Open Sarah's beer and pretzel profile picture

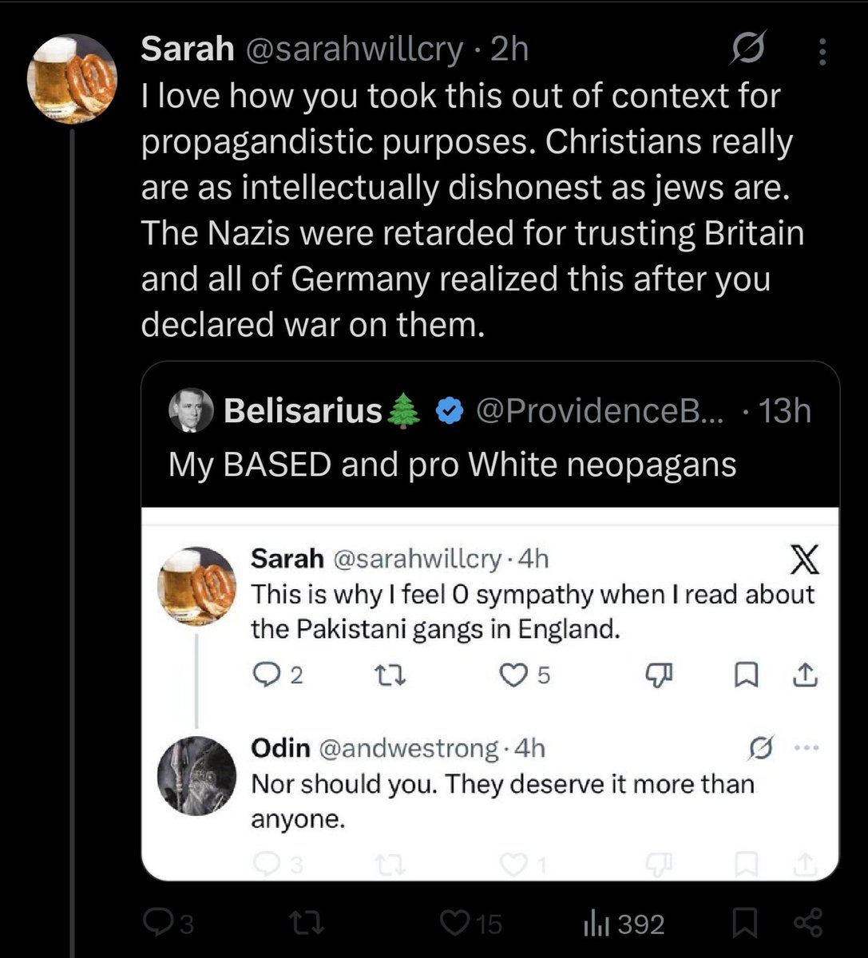point(73,78)
